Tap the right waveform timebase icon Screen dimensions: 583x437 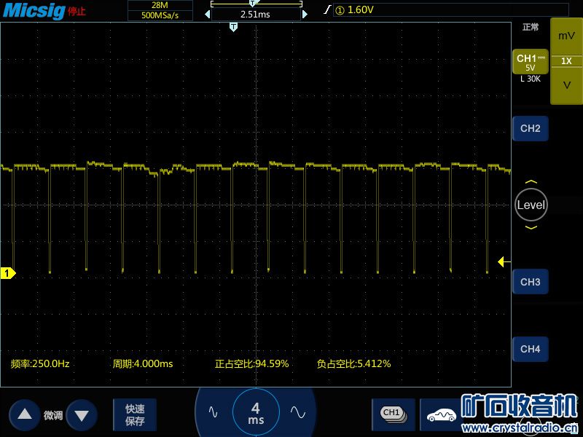pyautogui.click(x=297, y=412)
